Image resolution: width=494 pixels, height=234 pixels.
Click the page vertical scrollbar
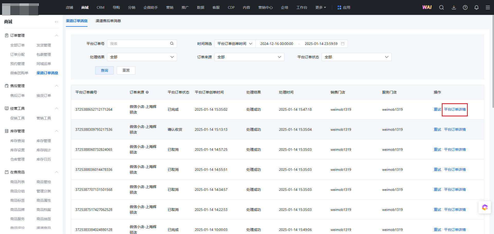[493, 62]
